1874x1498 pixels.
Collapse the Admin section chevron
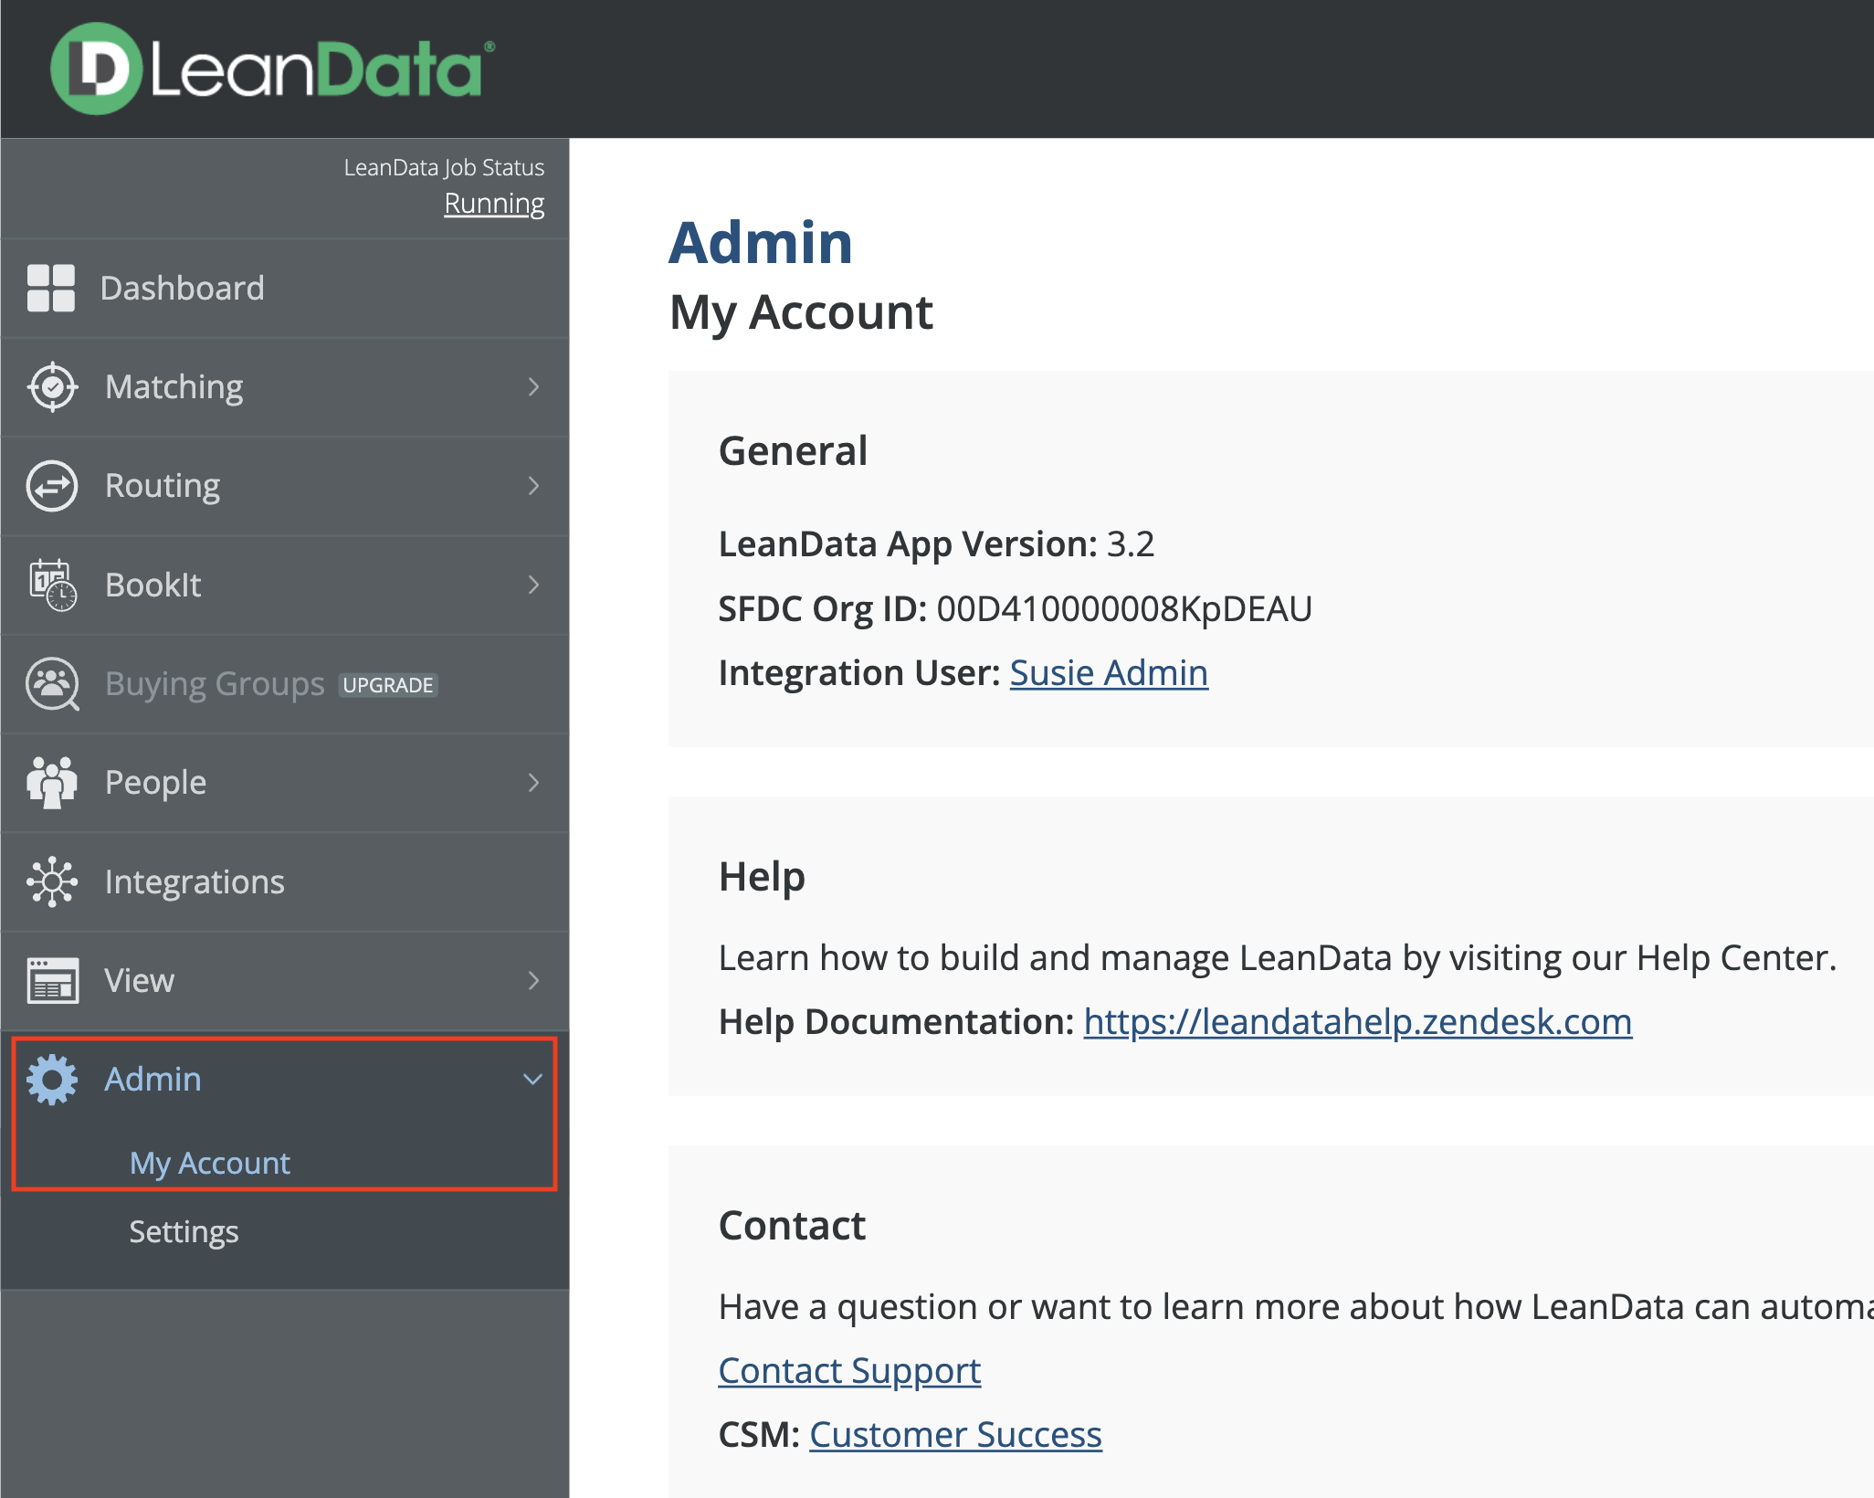tap(532, 1080)
